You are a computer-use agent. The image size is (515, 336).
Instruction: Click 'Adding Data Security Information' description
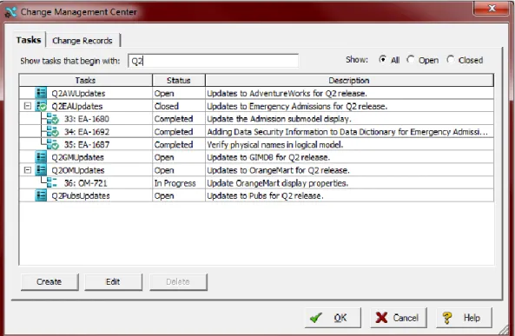coord(347,132)
